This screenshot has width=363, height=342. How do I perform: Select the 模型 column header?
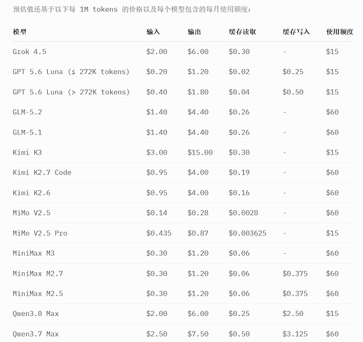pos(20,31)
